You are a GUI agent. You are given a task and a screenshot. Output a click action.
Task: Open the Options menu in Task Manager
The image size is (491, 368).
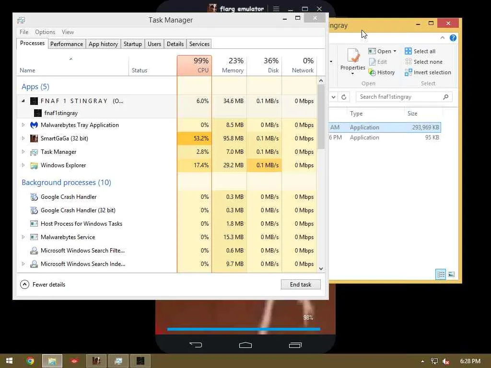[x=45, y=32]
